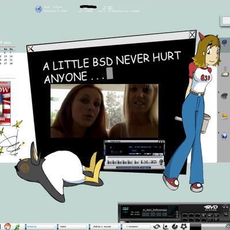Click the dark chip-shaped icon in the right dock
This screenshot has height=230, width=230.
pyautogui.click(x=224, y=95)
